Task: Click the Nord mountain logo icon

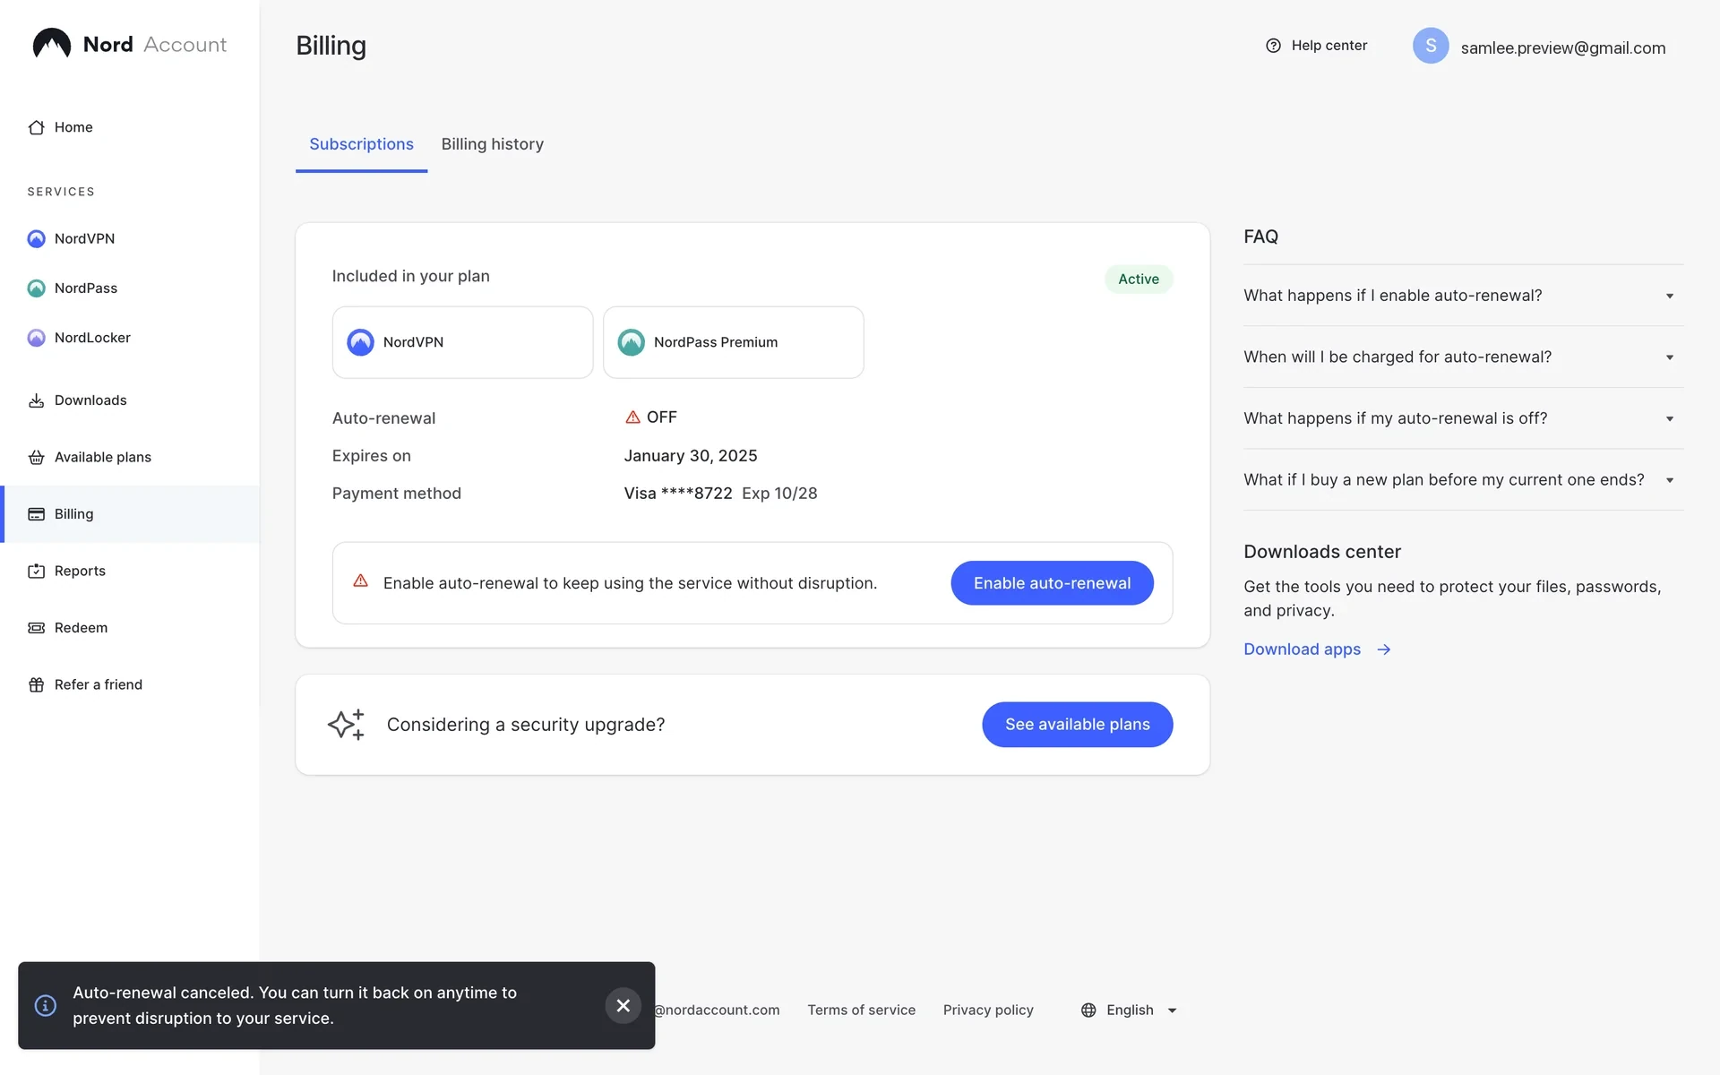Action: tap(52, 44)
